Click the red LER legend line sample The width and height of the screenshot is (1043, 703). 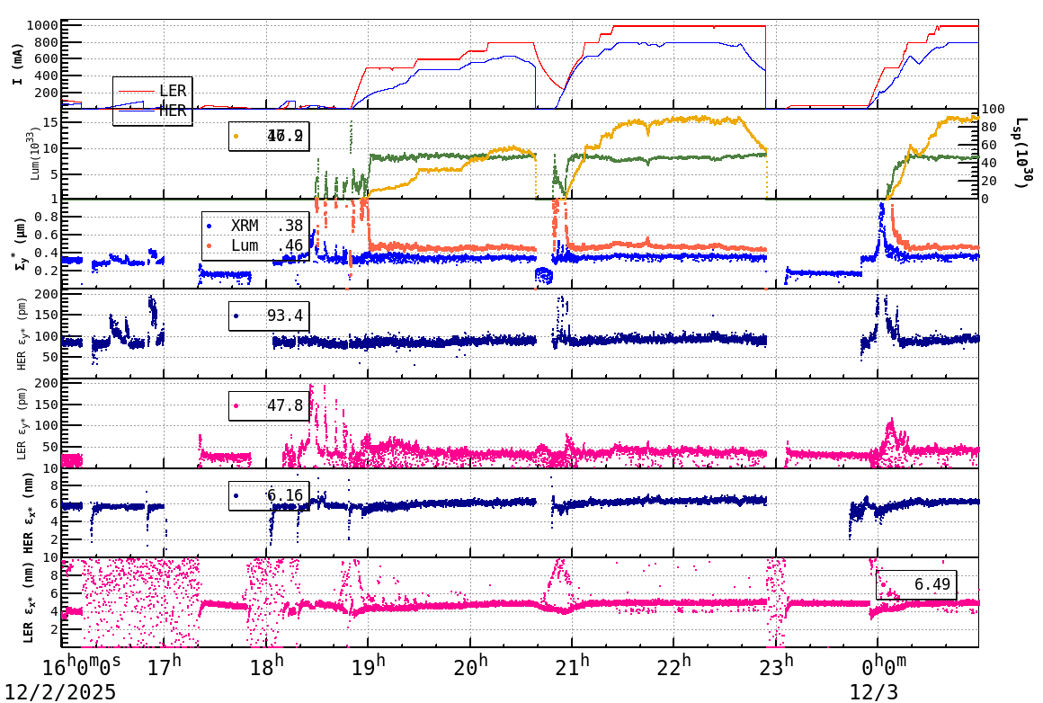[x=137, y=90]
